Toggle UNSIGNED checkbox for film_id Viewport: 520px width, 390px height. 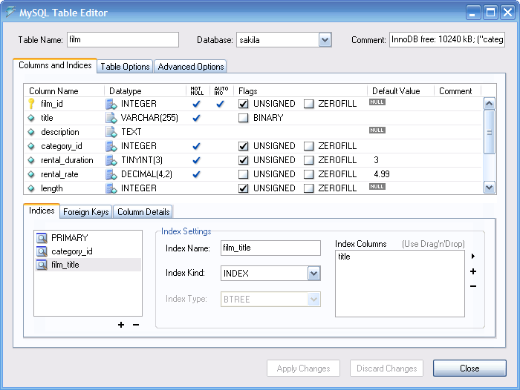[x=243, y=104]
